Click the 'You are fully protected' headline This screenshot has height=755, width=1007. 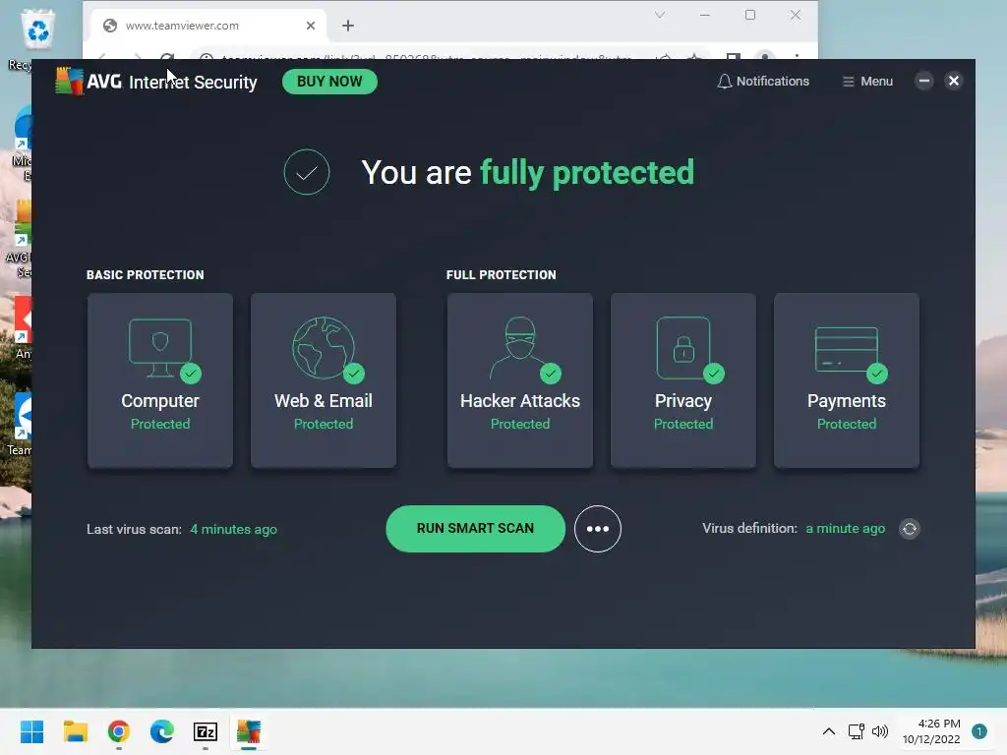(528, 172)
